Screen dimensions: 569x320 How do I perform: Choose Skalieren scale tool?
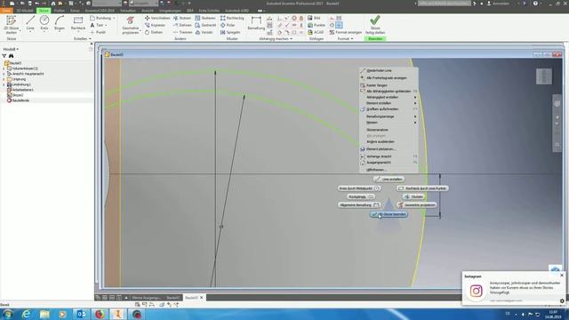[x=205, y=18]
